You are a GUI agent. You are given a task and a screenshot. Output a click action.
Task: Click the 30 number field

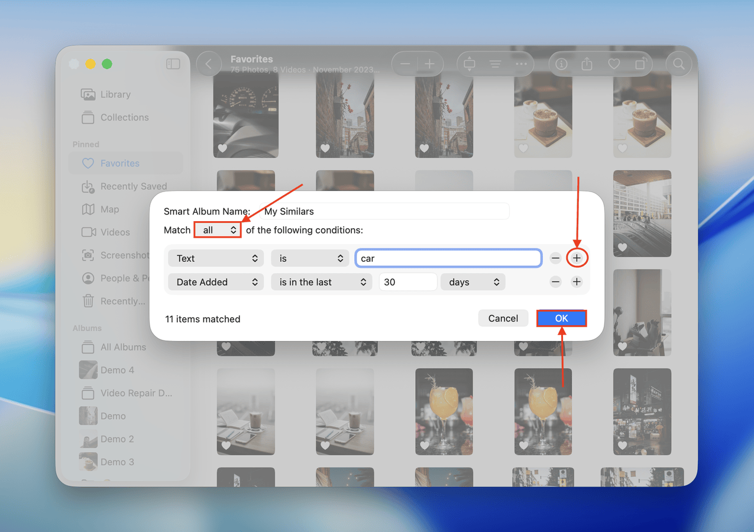click(407, 282)
